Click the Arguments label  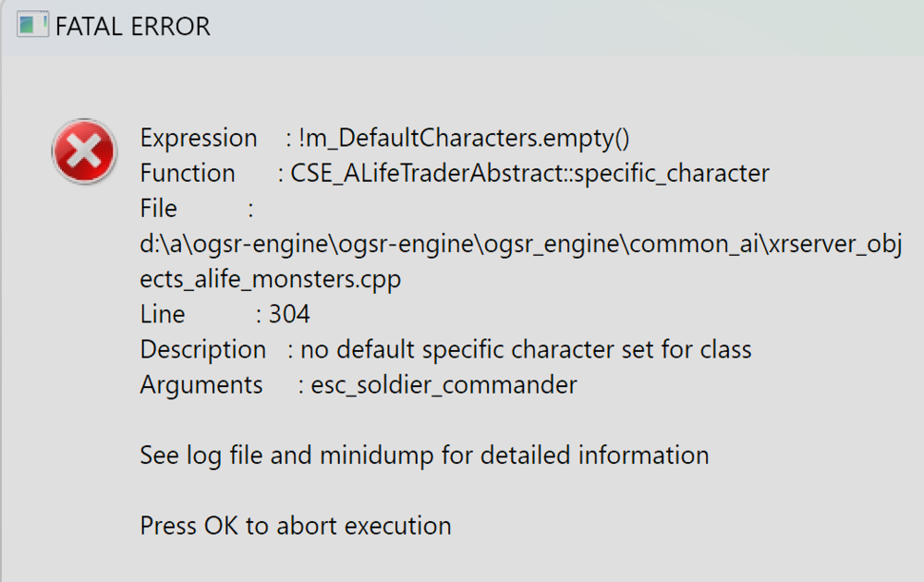(201, 384)
